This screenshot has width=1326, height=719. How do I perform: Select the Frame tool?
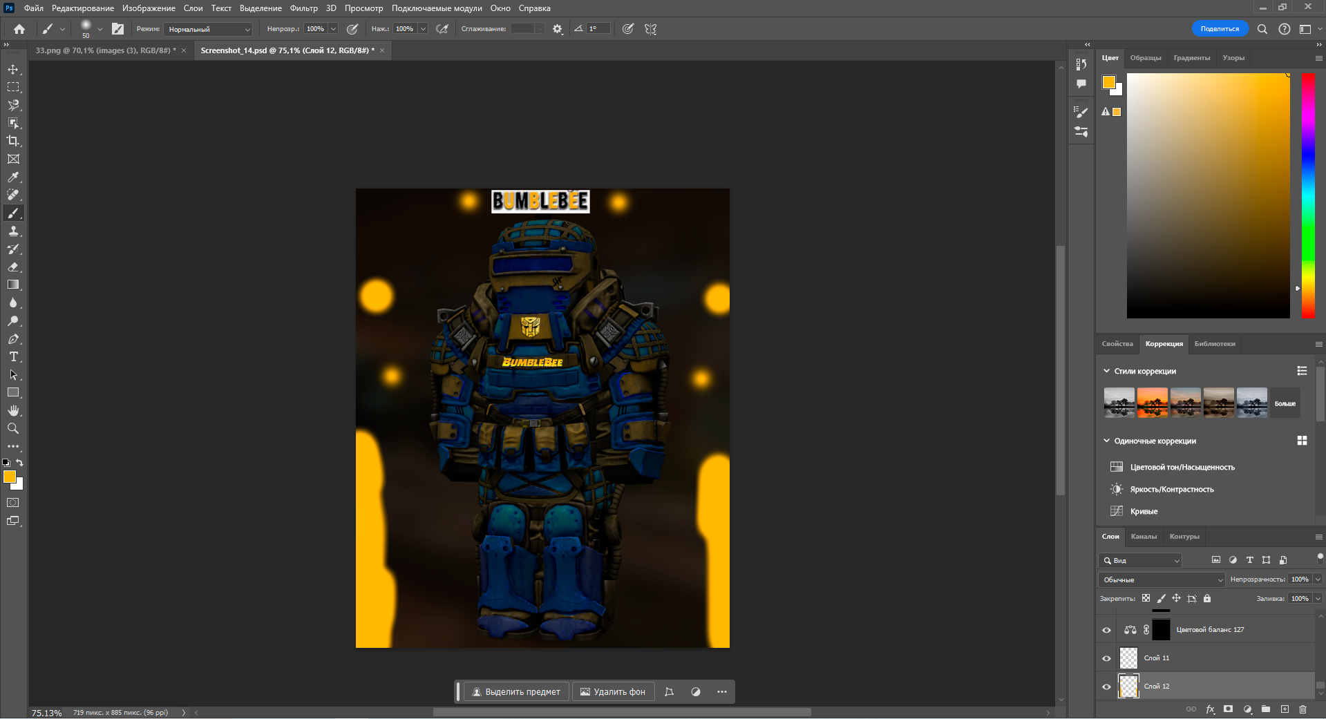click(x=13, y=159)
